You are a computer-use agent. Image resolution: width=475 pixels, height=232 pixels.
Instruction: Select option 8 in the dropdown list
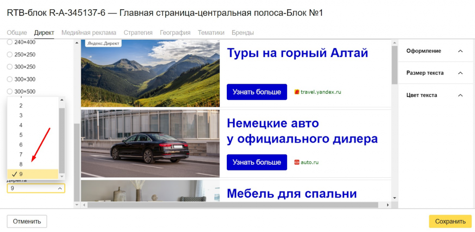tap(33, 164)
